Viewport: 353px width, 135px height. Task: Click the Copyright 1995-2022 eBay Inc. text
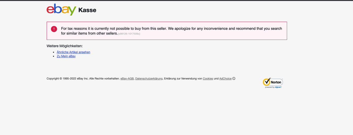coord(83,78)
